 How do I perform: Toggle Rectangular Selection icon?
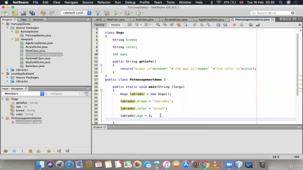185,25
